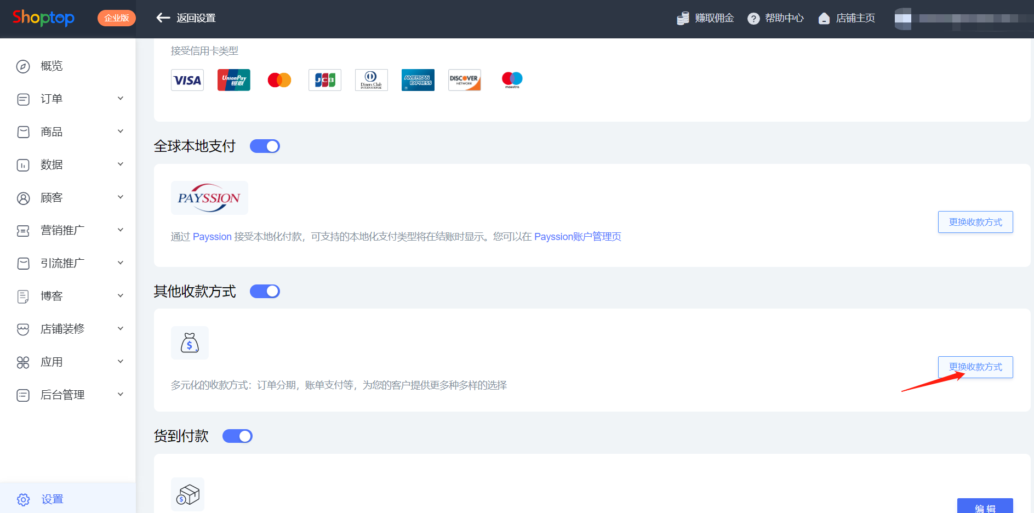Click the money bag payment icon

(x=190, y=343)
